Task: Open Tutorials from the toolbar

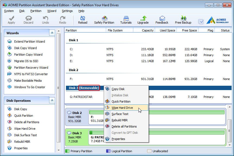Action: point(126,18)
